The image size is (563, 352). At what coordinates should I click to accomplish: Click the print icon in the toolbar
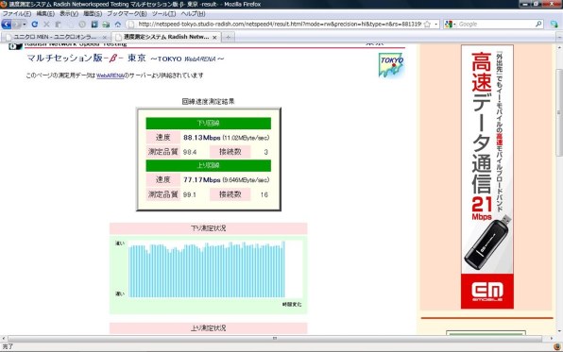tap(106, 25)
